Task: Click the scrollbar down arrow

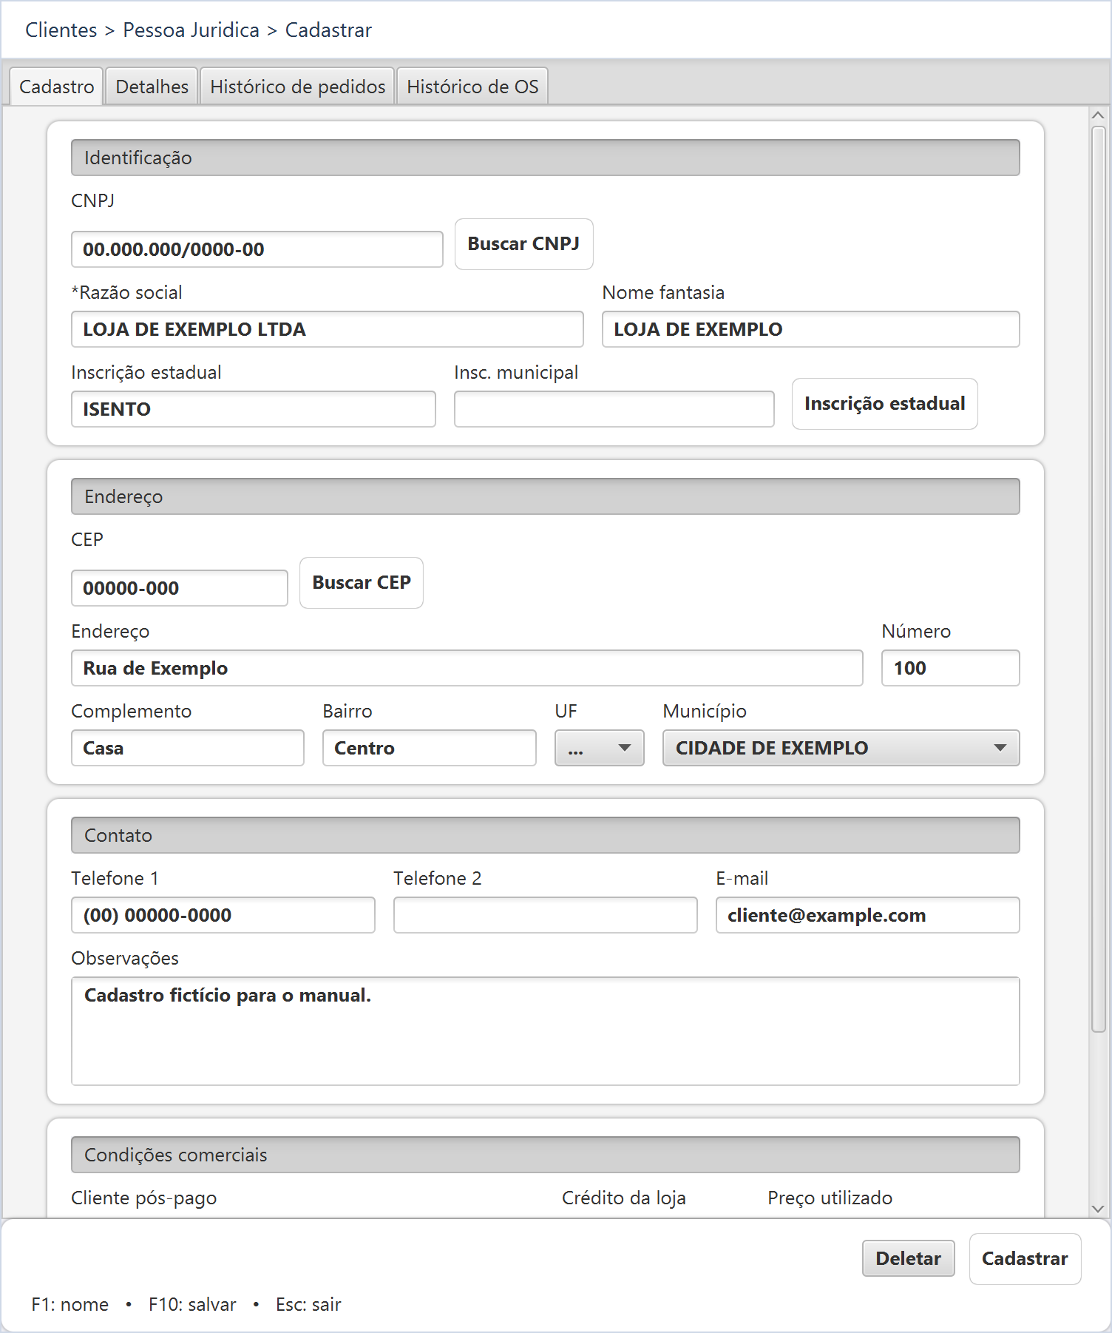Action: pos(1098,1208)
